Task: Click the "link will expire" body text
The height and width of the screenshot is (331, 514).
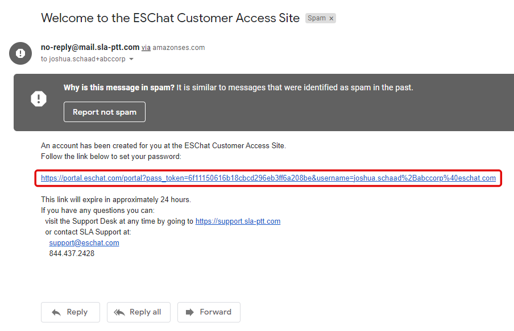Action: point(116,200)
